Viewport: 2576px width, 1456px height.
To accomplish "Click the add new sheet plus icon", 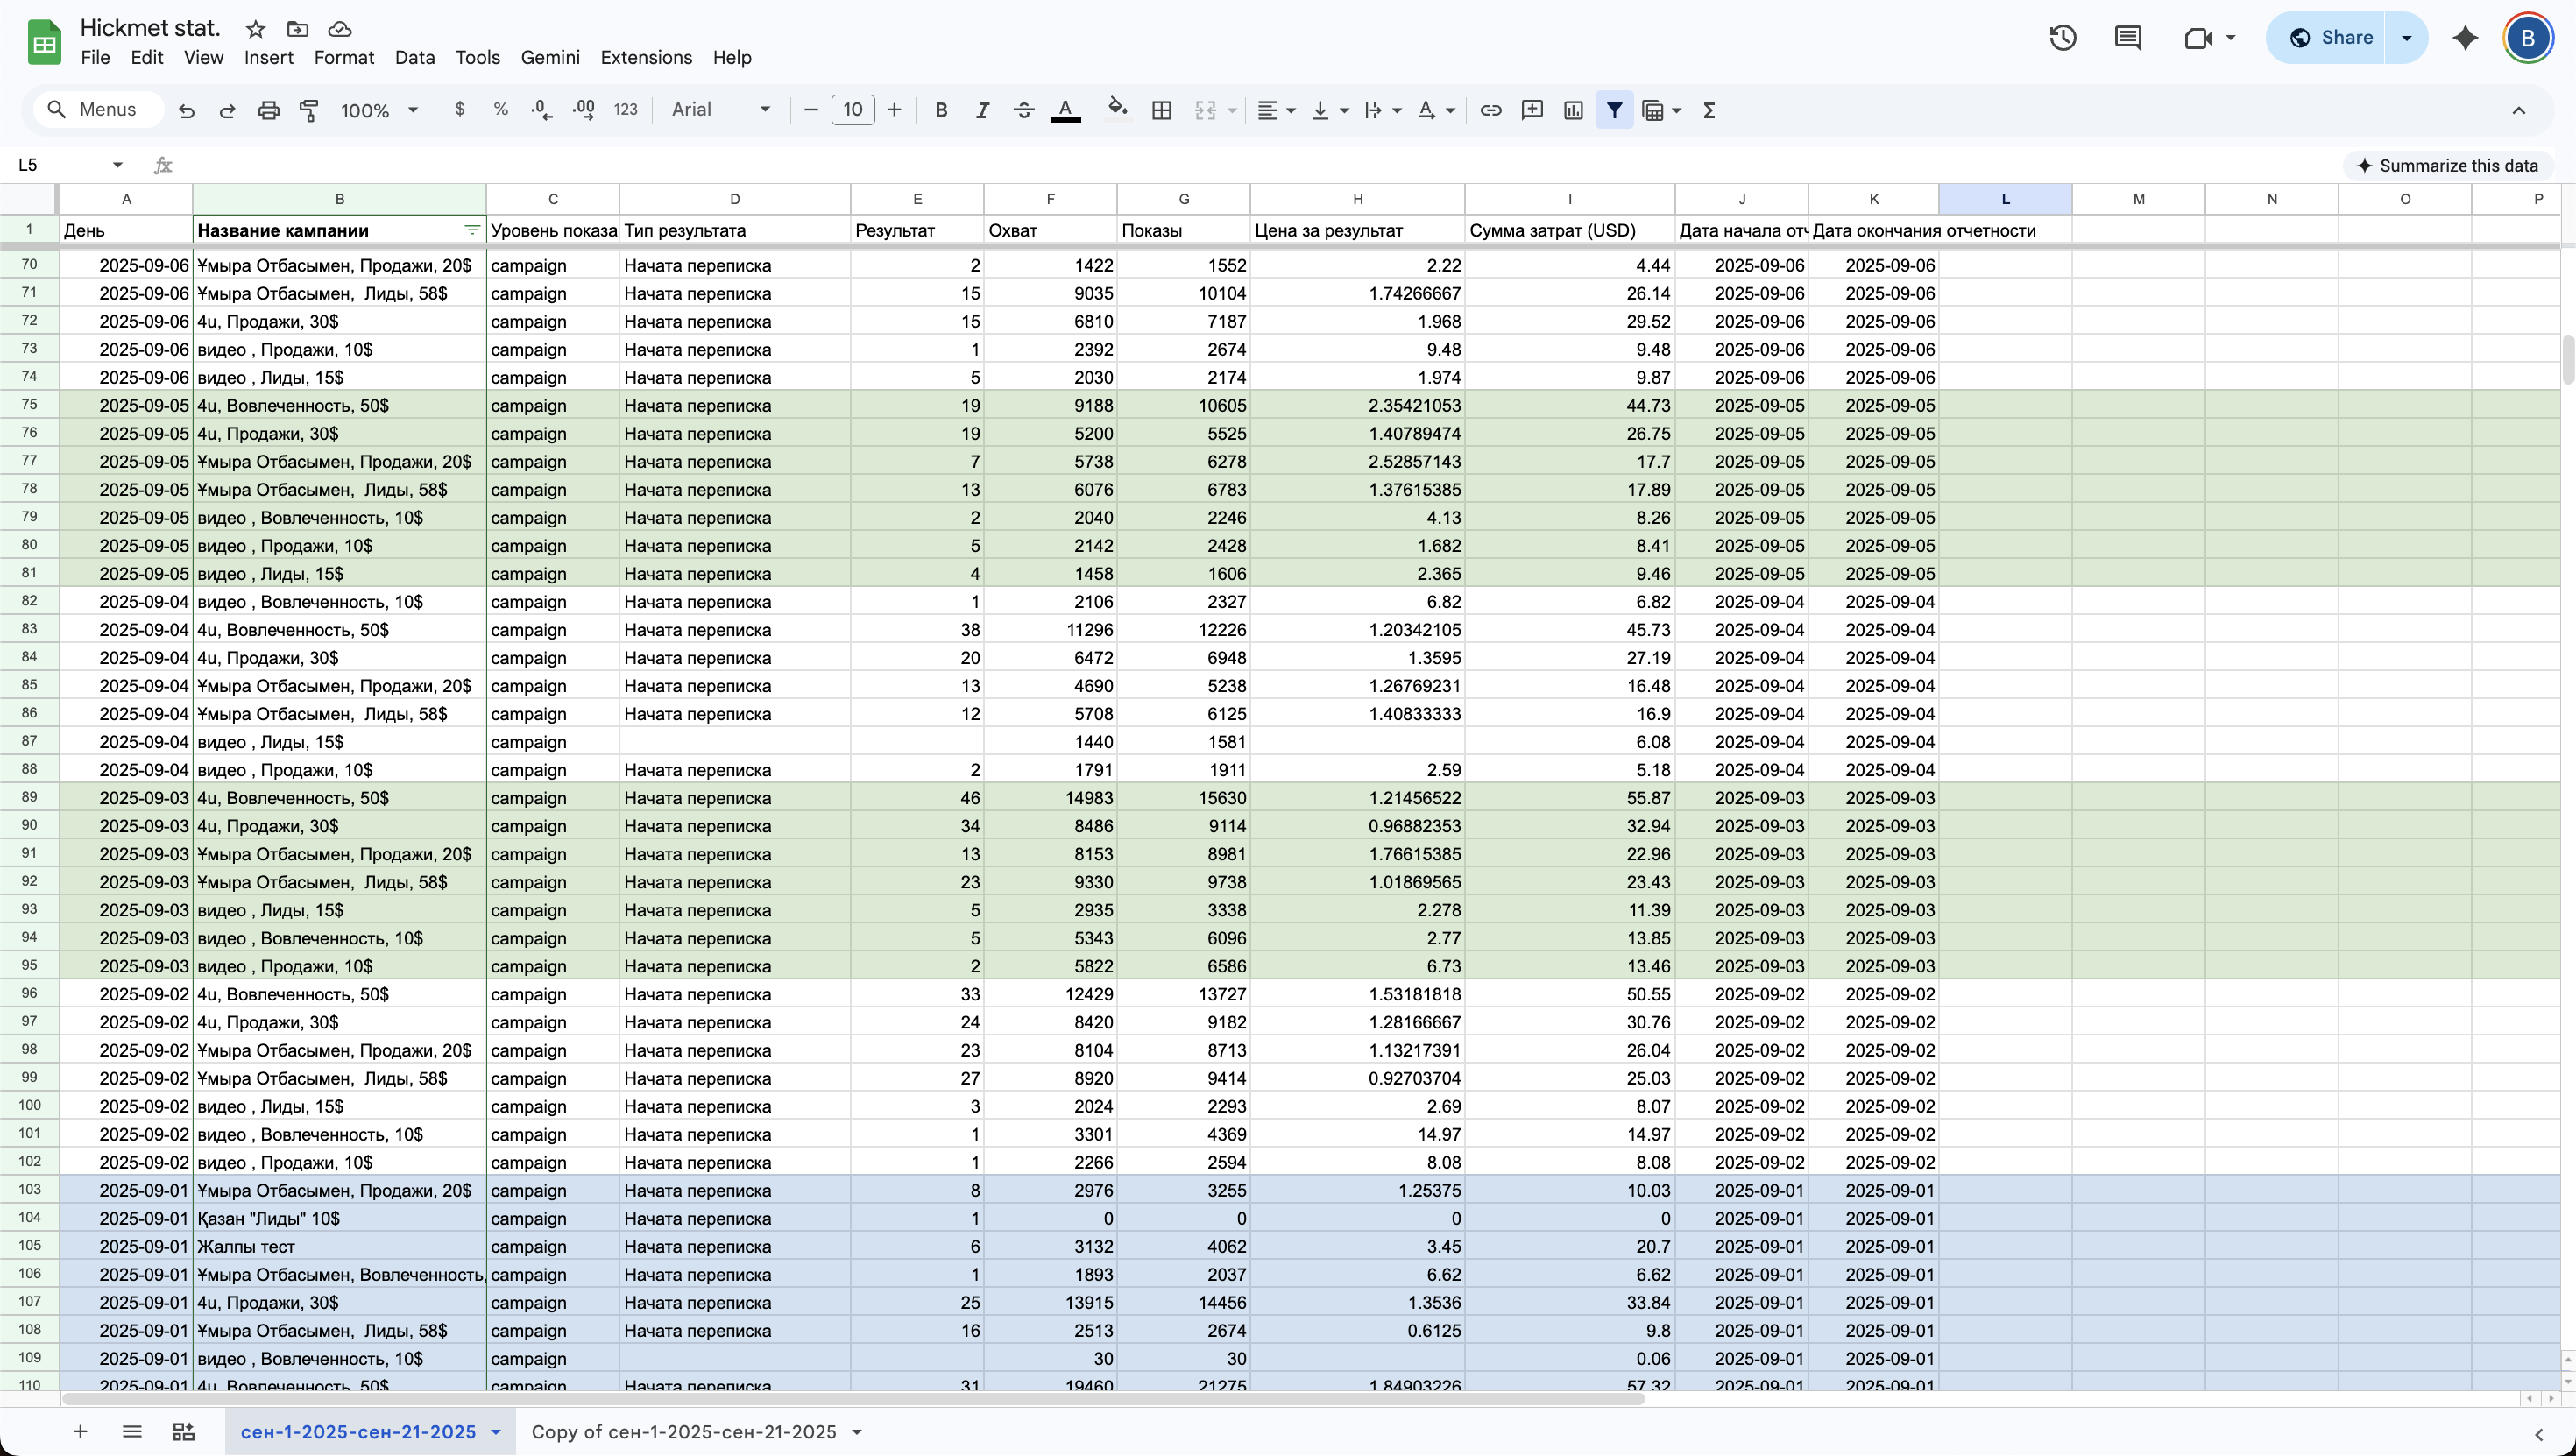I will click(80, 1431).
